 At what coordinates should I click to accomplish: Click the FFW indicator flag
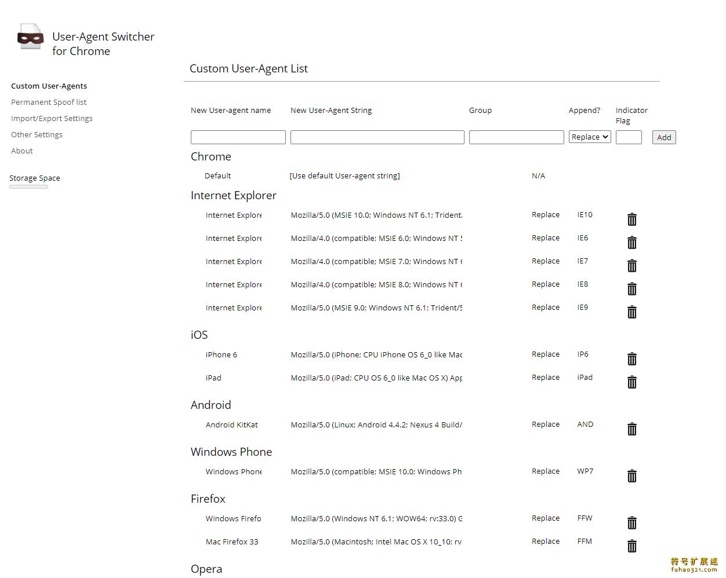tap(585, 518)
